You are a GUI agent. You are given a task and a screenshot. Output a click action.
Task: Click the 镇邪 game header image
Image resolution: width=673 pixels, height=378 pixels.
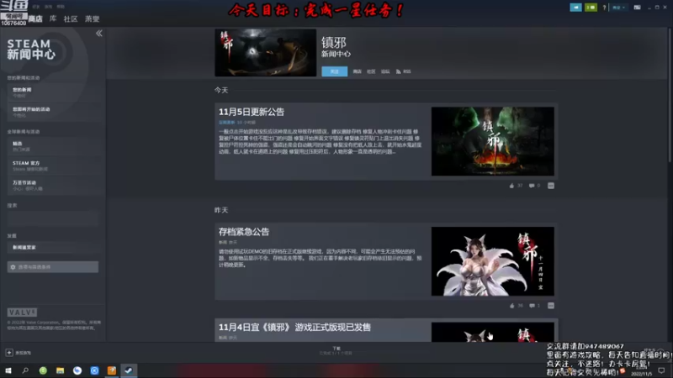pos(265,53)
